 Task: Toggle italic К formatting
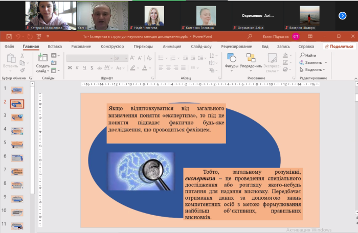click(x=77, y=67)
